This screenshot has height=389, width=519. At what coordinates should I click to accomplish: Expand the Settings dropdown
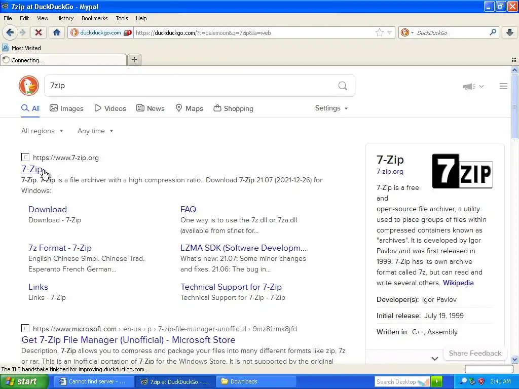coord(331,108)
